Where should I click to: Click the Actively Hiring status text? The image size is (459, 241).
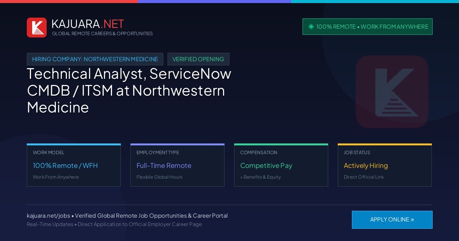tap(366, 166)
